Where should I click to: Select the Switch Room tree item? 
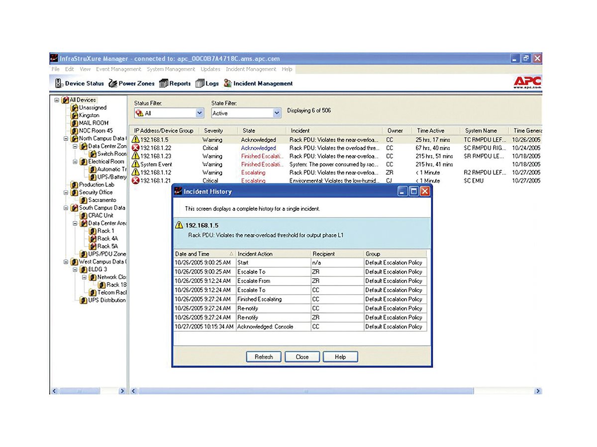[112, 154]
